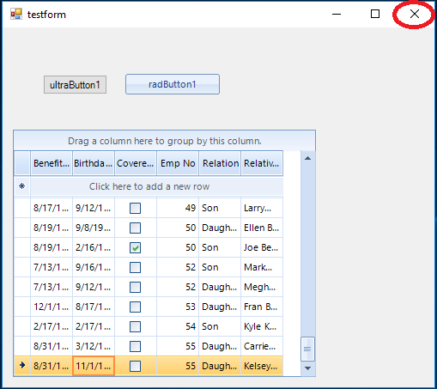
Task: Check the Covered box for Kelsey
Action: (x=135, y=366)
